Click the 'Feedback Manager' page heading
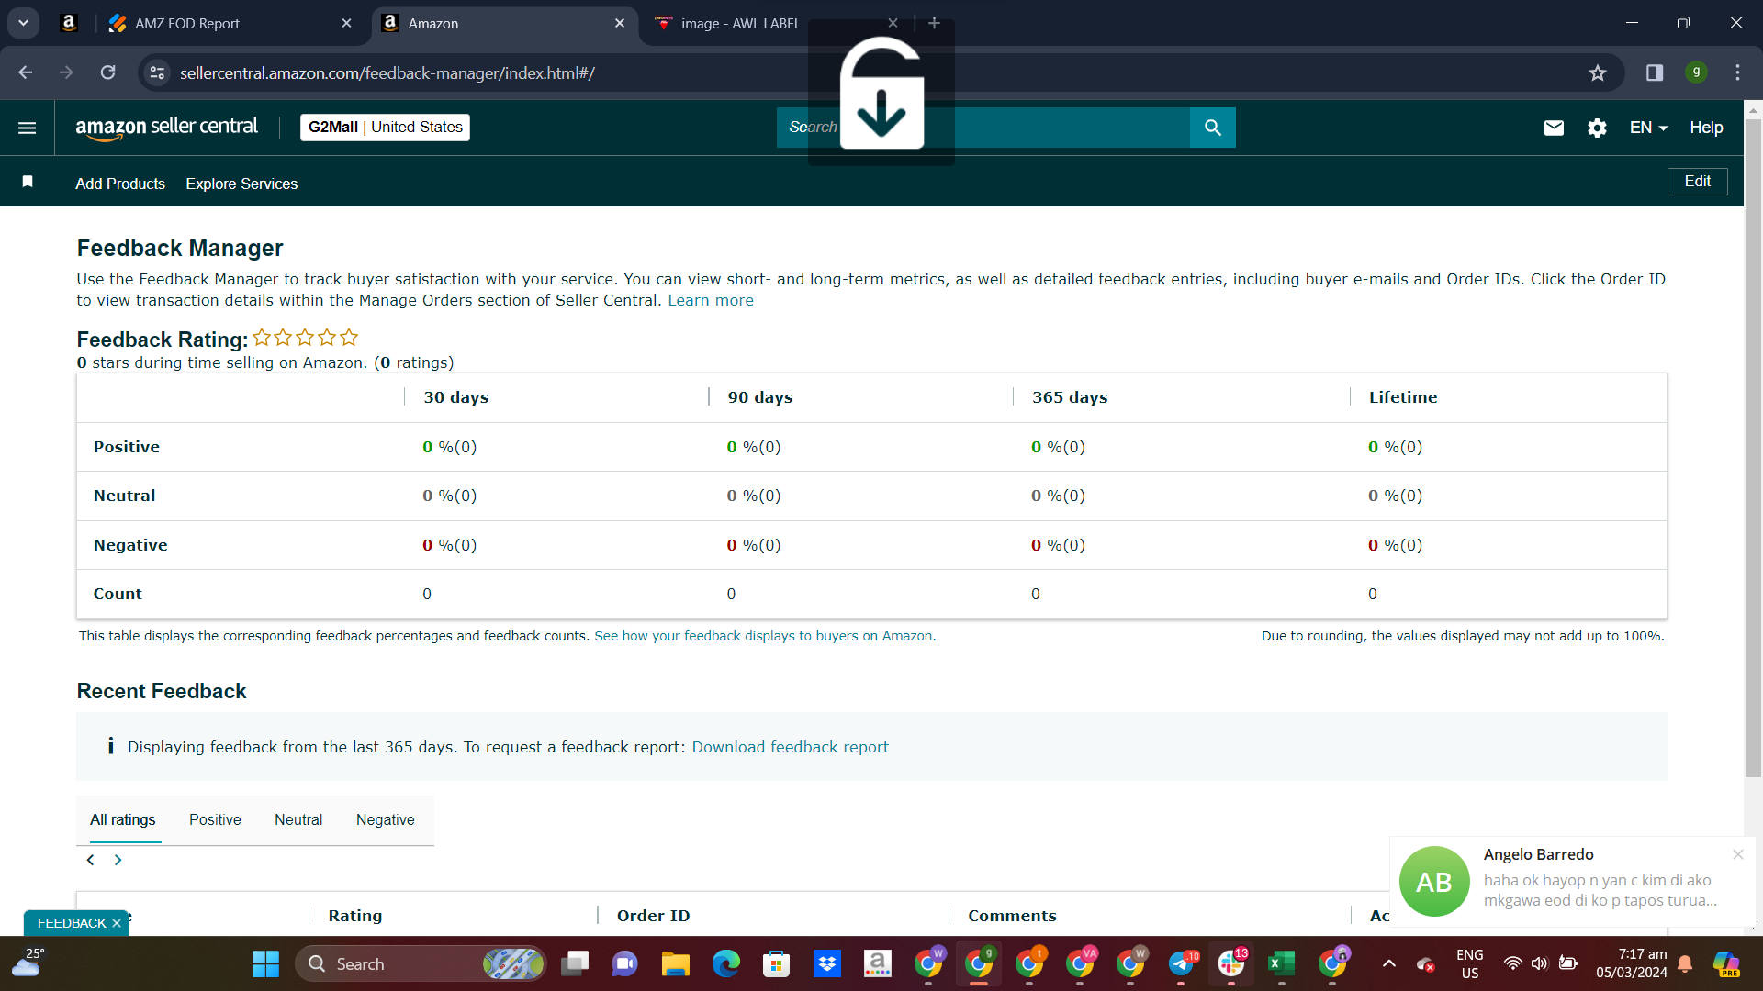Screen dimensions: 1763x991 [x=180, y=248]
